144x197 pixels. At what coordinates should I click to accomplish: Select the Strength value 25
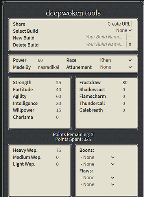tap(59, 82)
